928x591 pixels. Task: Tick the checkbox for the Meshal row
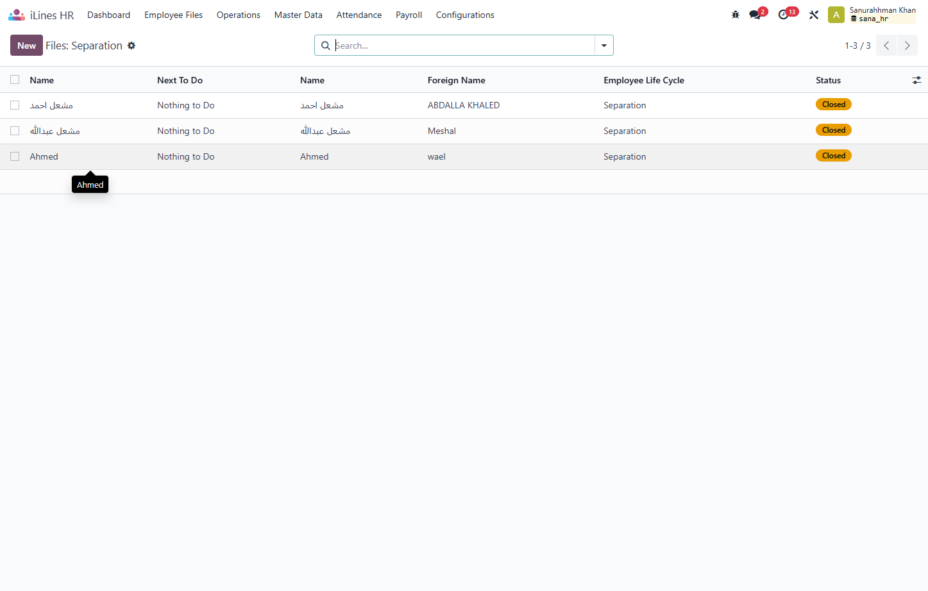(x=15, y=131)
